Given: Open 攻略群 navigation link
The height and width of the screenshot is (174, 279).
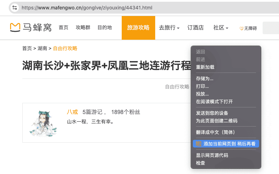Looking at the screenshot, I should coord(83,28).
